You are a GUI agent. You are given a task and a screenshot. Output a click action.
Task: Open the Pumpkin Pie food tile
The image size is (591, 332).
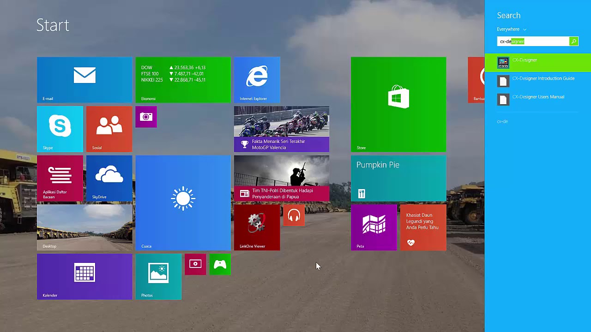[398, 178]
